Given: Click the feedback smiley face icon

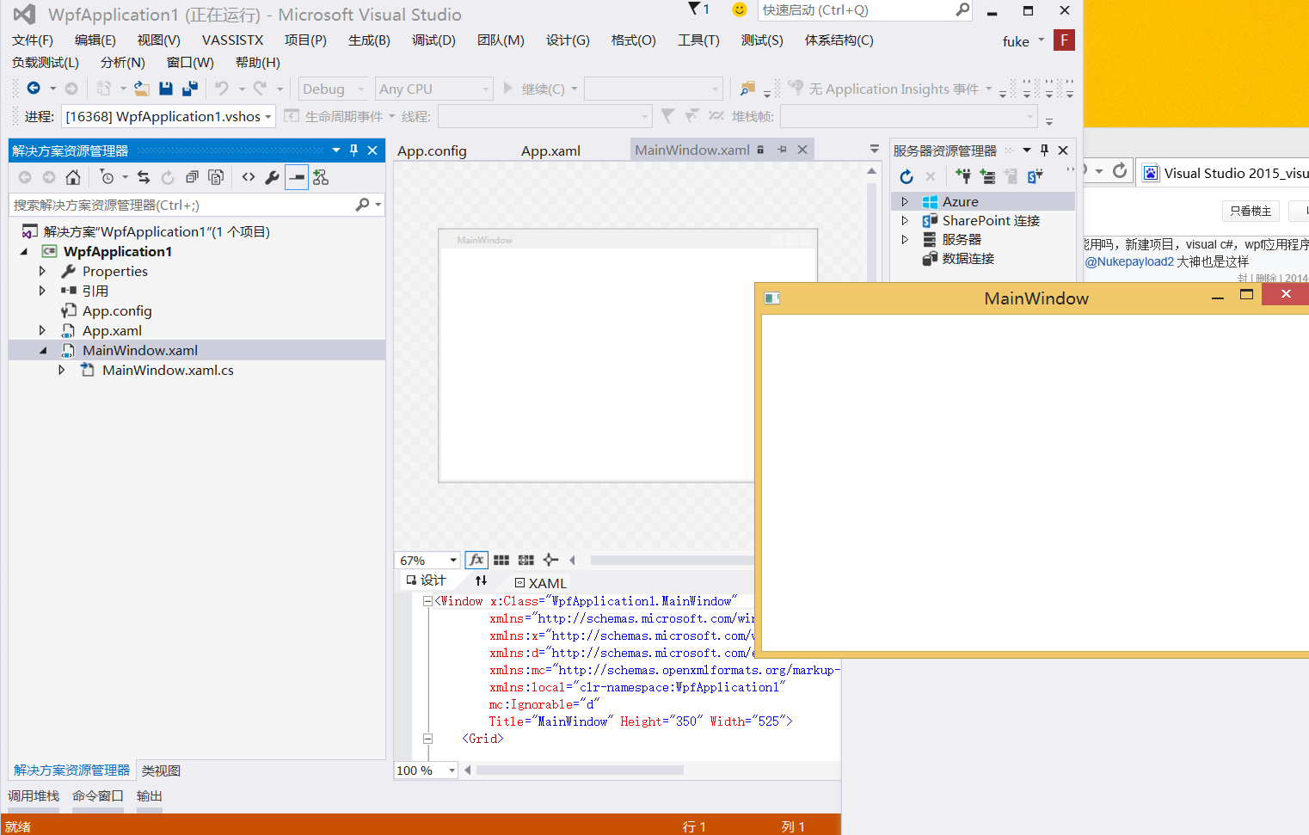Looking at the screenshot, I should (739, 9).
